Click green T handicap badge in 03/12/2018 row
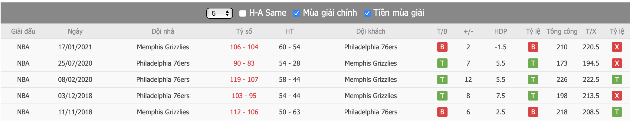The width and height of the screenshot is (630, 124). point(533,96)
